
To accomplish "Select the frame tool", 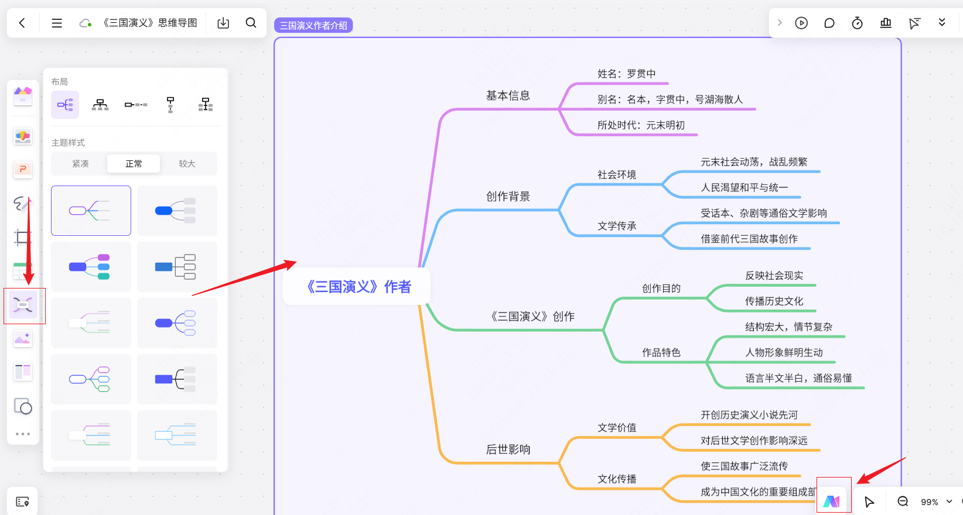I will pos(23,238).
